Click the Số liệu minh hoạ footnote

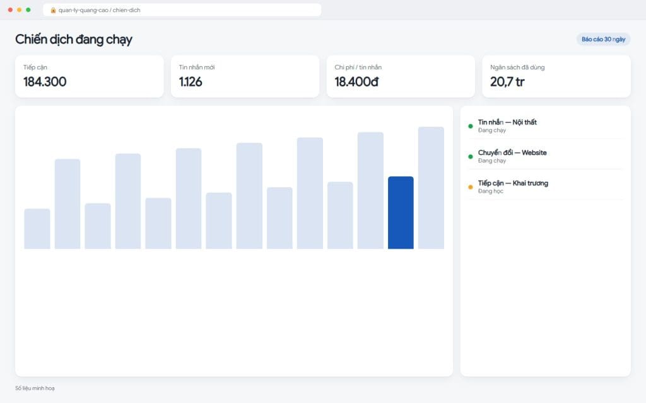[35, 388]
